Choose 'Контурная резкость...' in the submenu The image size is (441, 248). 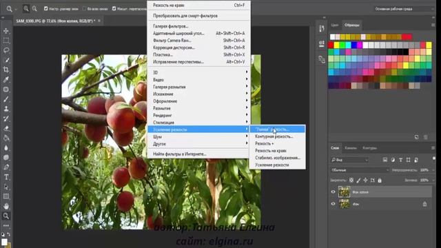tap(277, 136)
